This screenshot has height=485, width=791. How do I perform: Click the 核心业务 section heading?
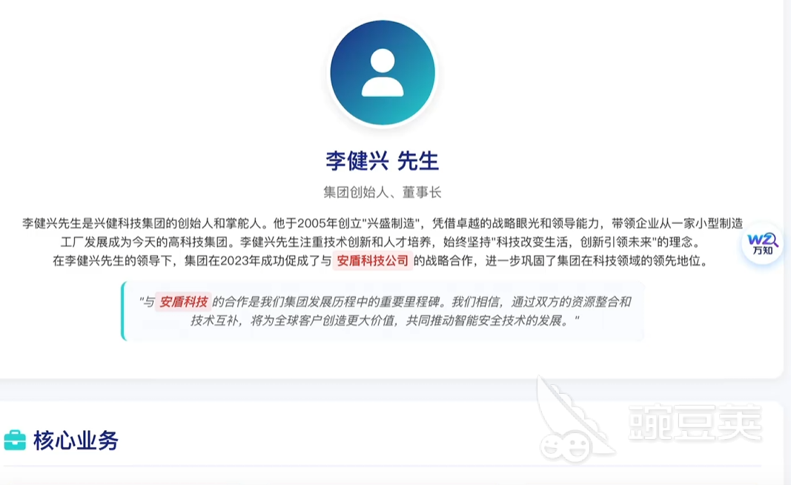point(76,441)
